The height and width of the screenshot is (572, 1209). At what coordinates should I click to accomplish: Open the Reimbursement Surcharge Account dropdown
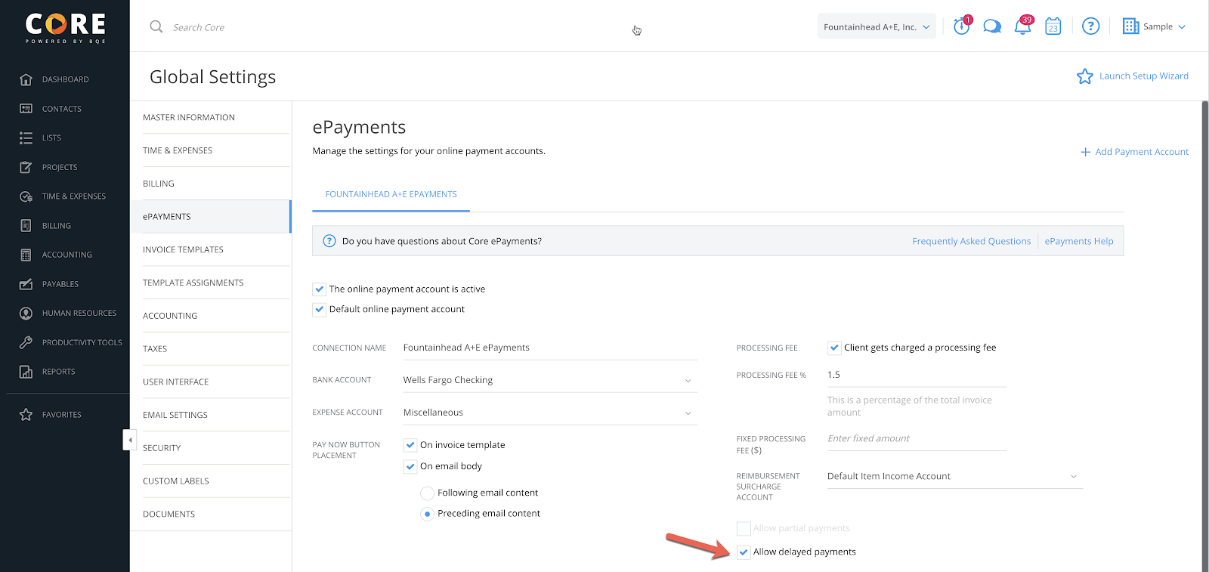click(954, 476)
